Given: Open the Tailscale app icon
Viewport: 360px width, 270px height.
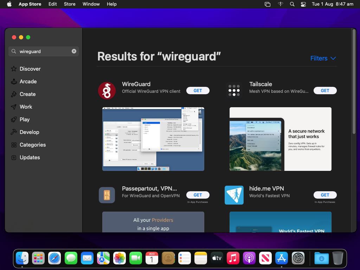Looking at the screenshot, I should [234, 90].
